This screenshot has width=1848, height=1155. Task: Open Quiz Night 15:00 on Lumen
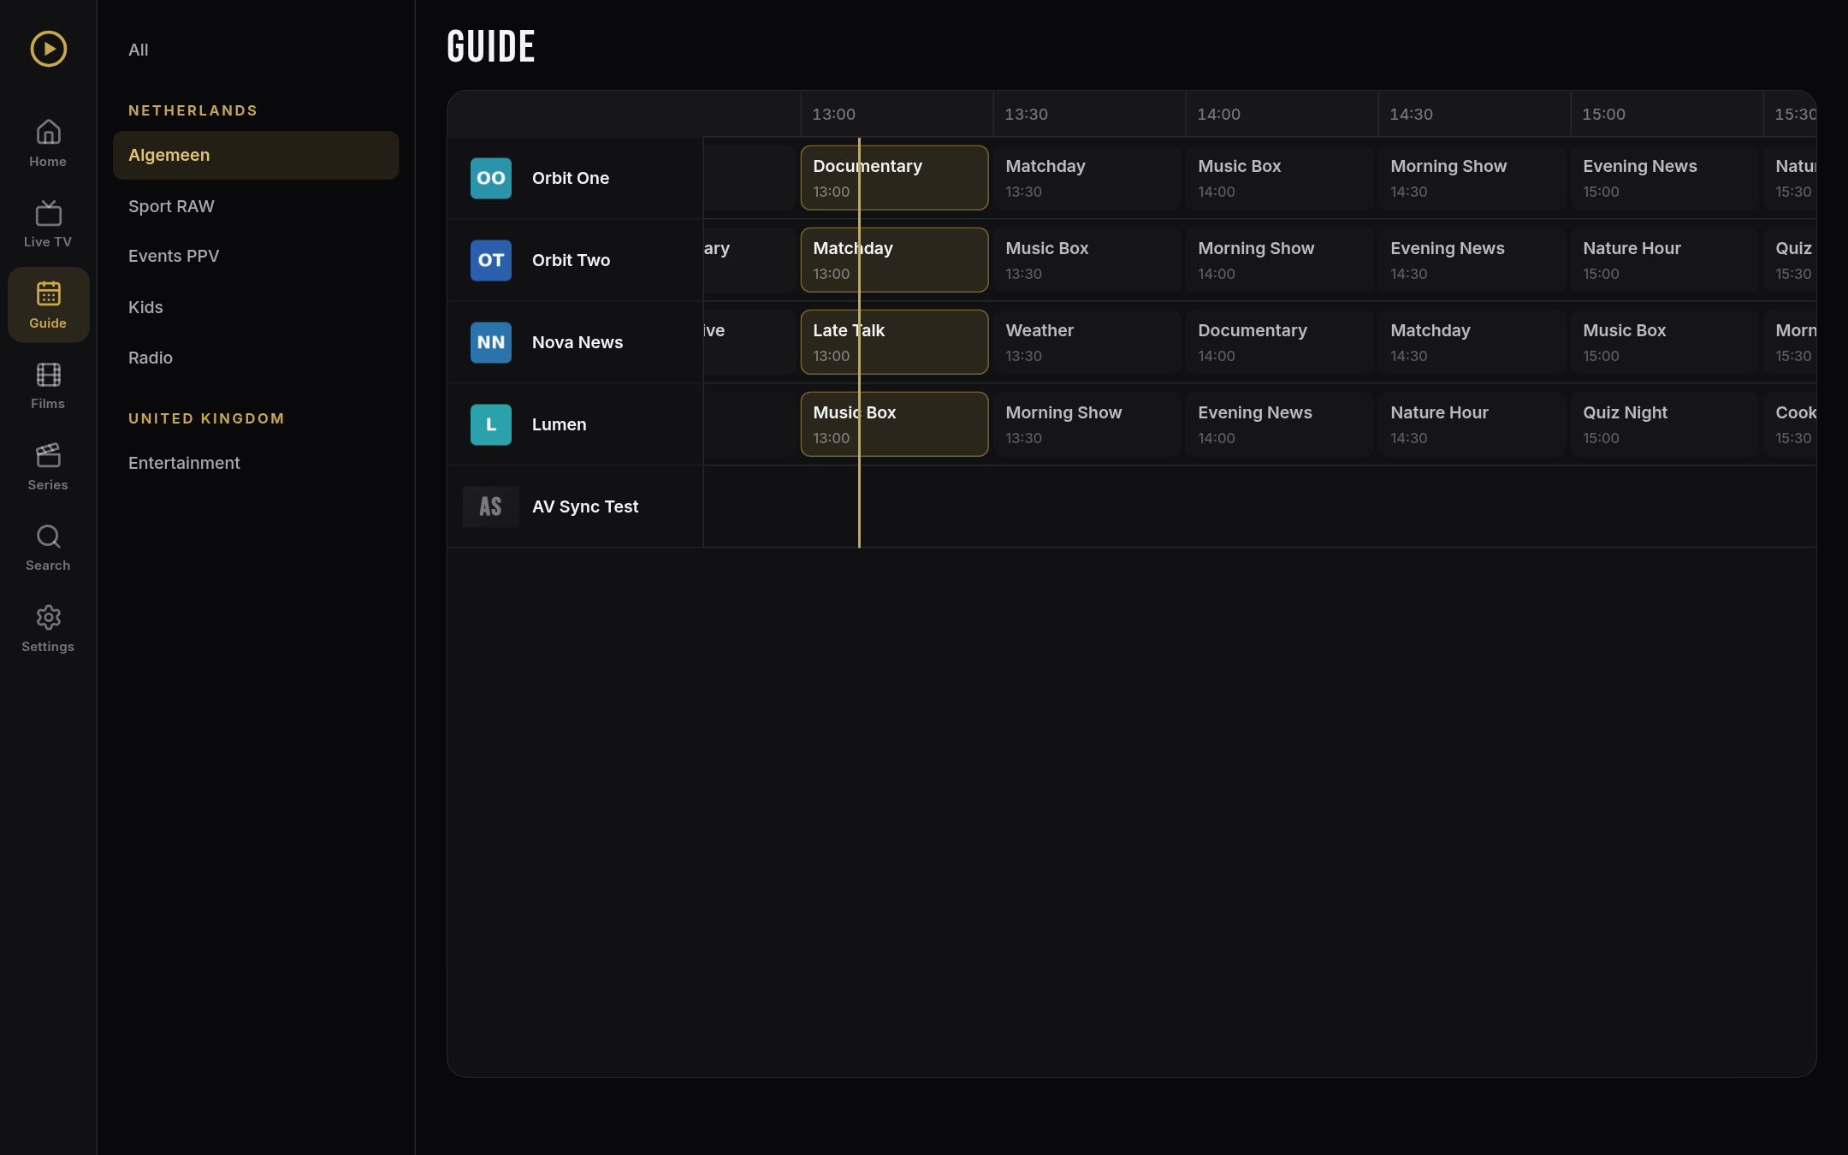(1664, 424)
